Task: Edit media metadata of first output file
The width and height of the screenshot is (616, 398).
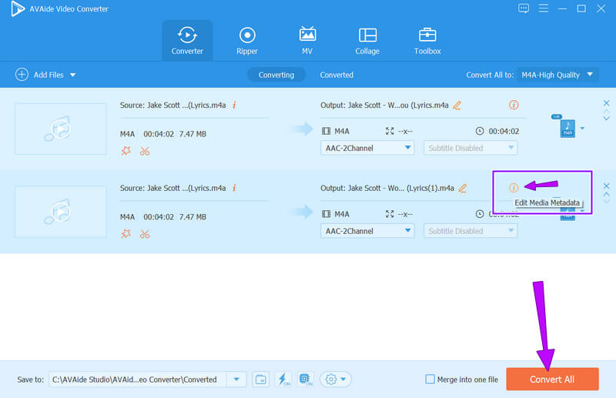Action: click(x=514, y=105)
